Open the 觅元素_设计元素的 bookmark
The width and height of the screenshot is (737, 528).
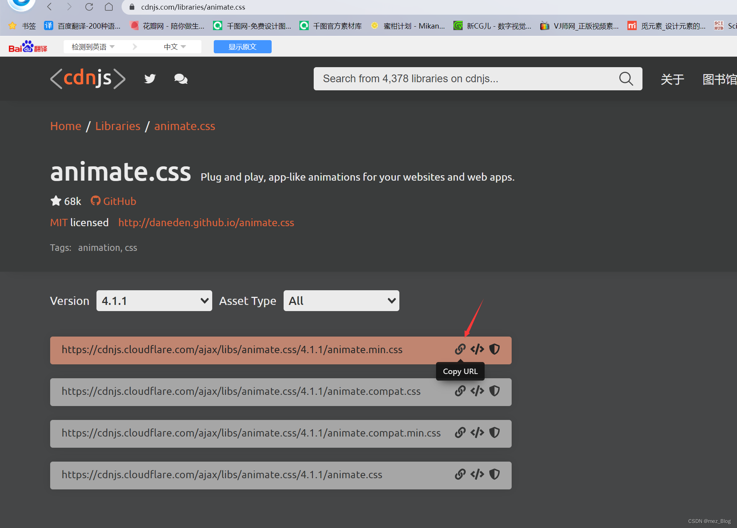[x=667, y=26]
